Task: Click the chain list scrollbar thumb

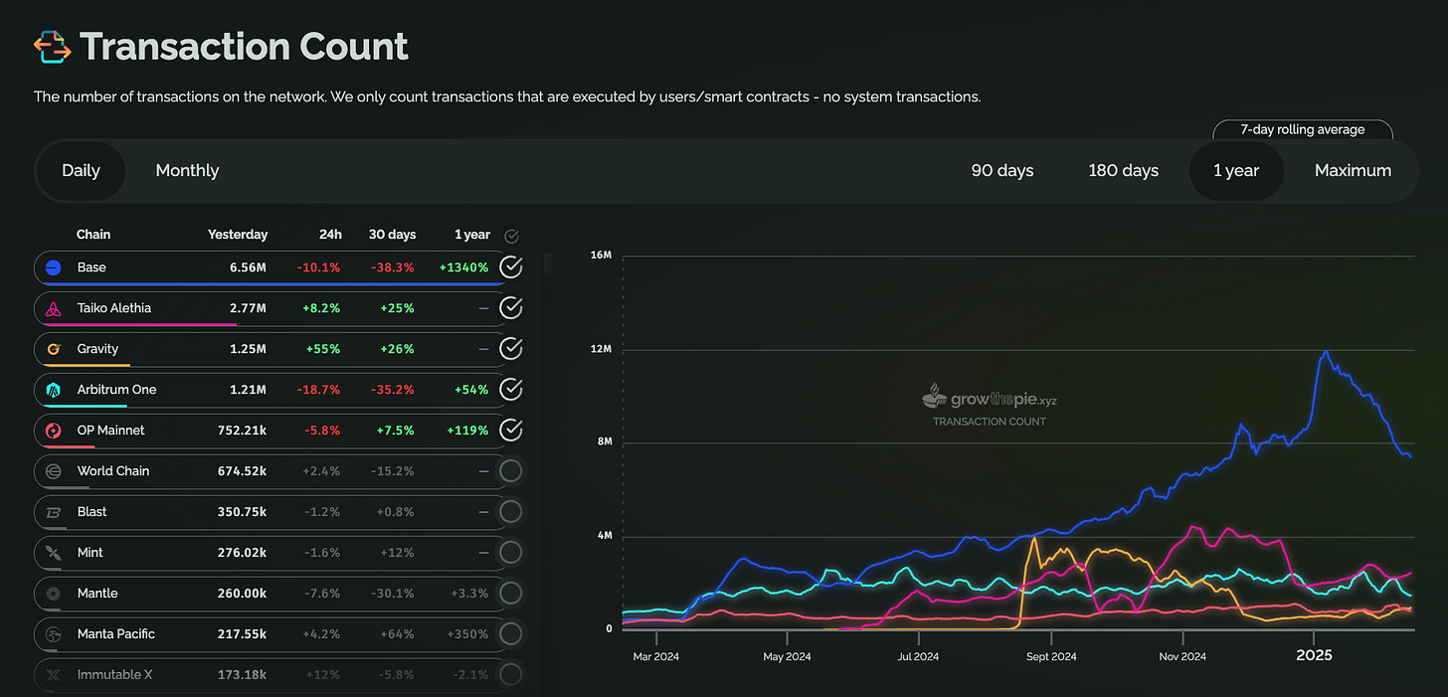Action: (547, 263)
